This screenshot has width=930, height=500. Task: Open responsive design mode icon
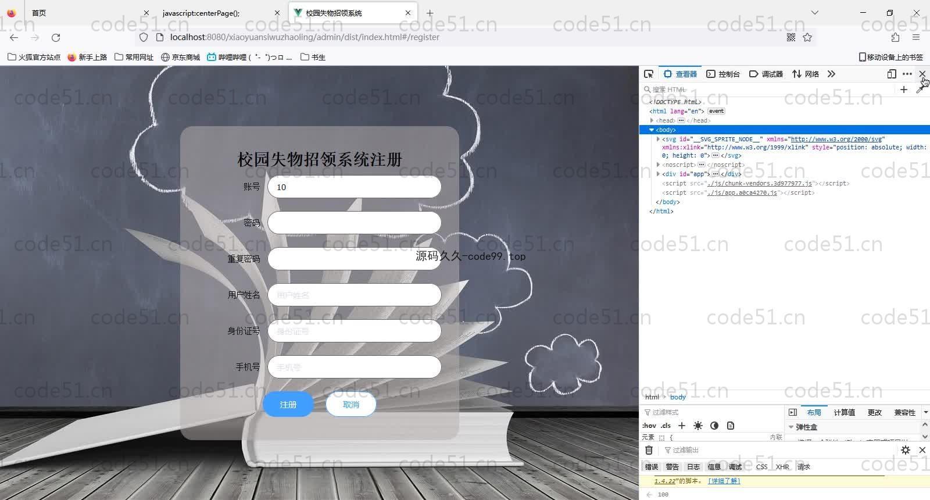click(x=892, y=74)
